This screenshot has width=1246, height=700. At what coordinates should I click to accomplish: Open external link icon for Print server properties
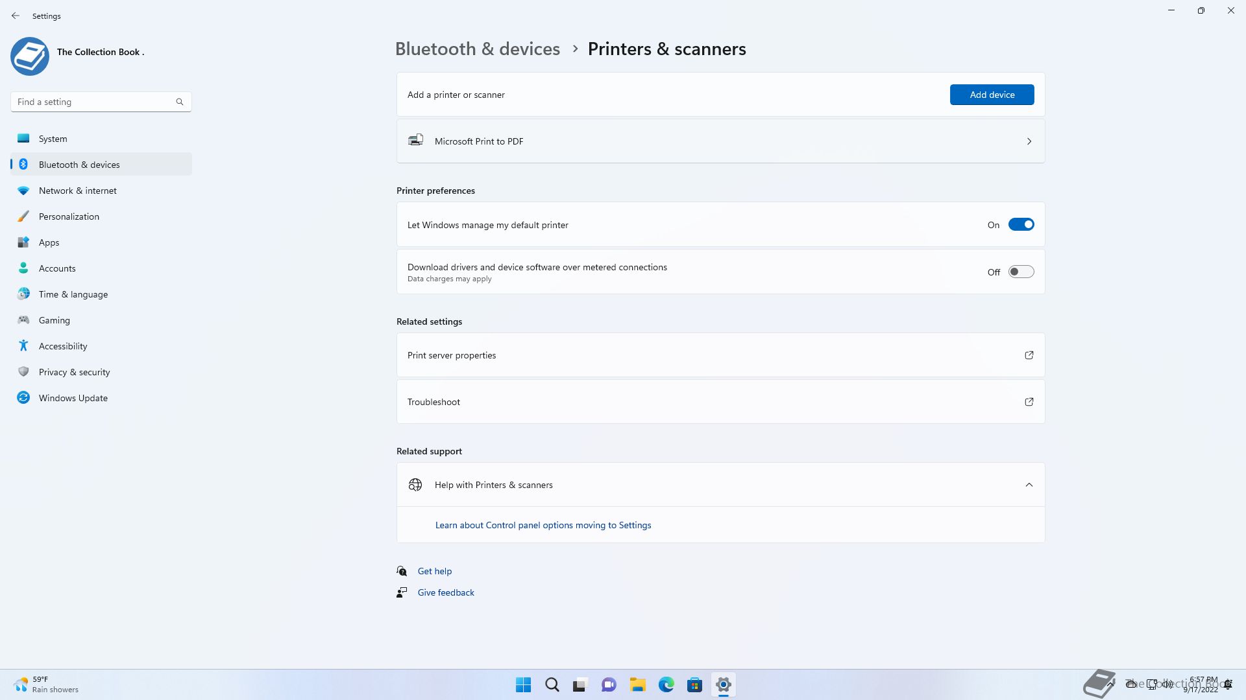[x=1029, y=355]
